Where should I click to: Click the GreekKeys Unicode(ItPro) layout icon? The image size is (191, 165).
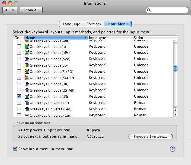[x=27, y=53]
